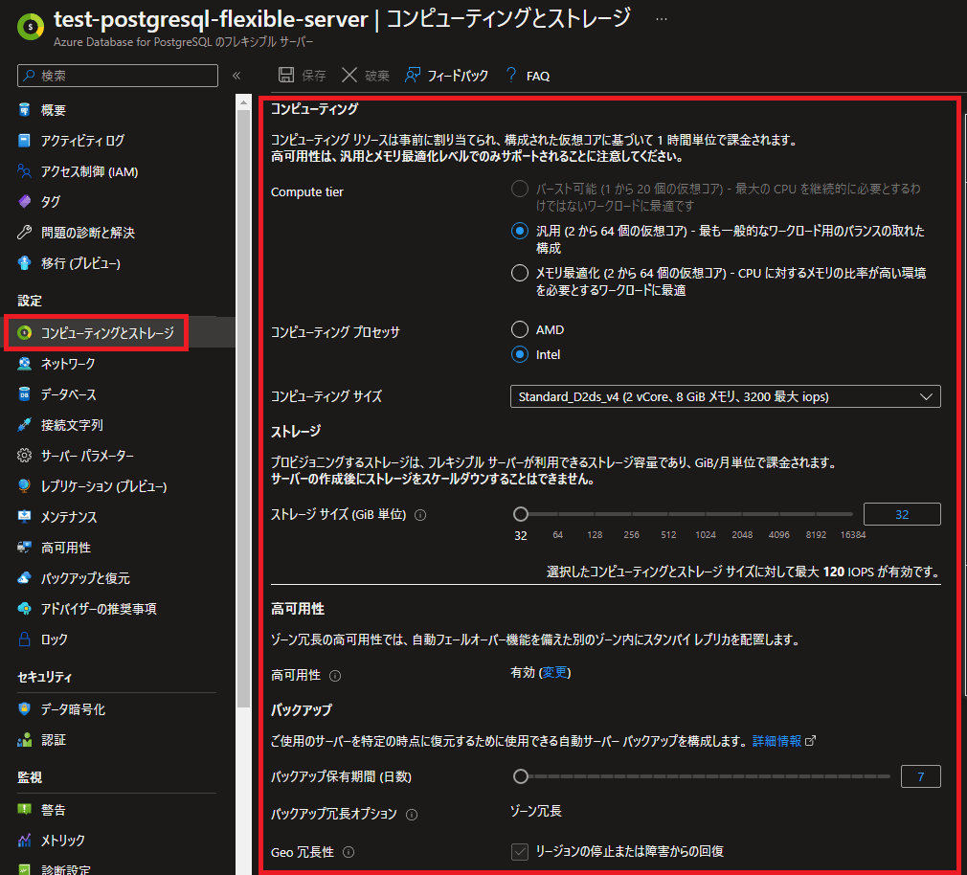967x875 pixels.
Task: Choose the Intel processor radio button
Action: tap(520, 354)
